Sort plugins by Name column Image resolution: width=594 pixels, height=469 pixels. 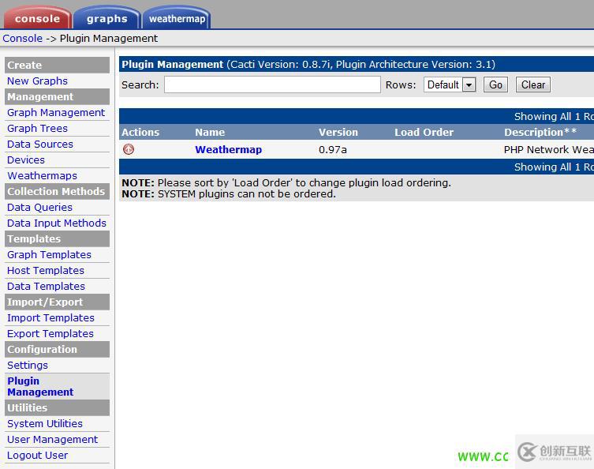click(210, 132)
